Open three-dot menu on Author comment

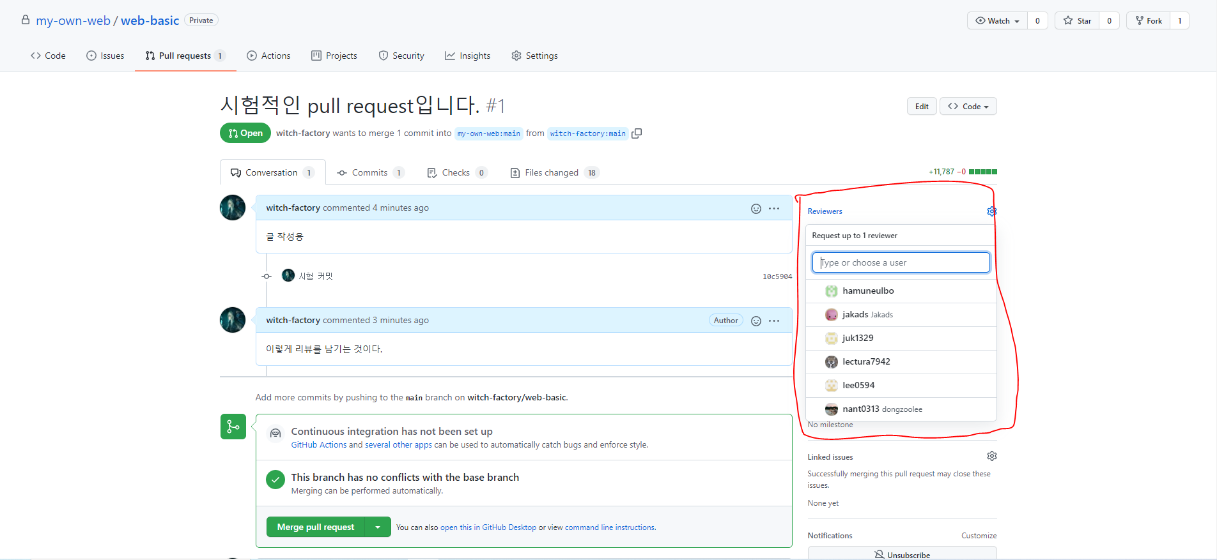tap(774, 321)
